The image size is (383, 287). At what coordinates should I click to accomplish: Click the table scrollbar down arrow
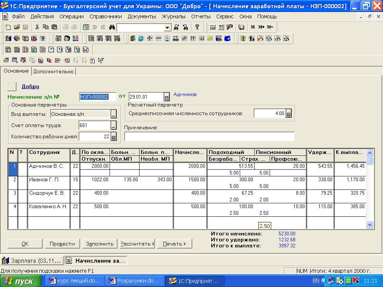(370, 225)
